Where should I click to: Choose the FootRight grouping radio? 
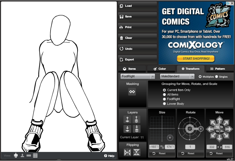click(165, 99)
